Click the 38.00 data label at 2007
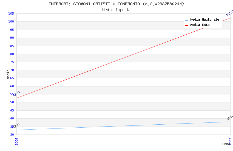 point(230,118)
